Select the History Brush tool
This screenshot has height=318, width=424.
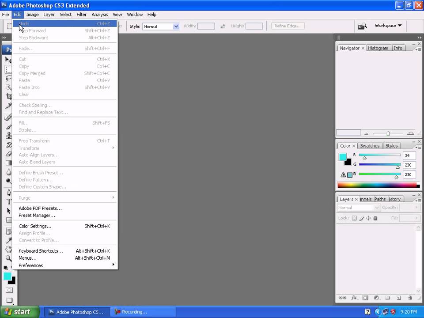(8, 145)
